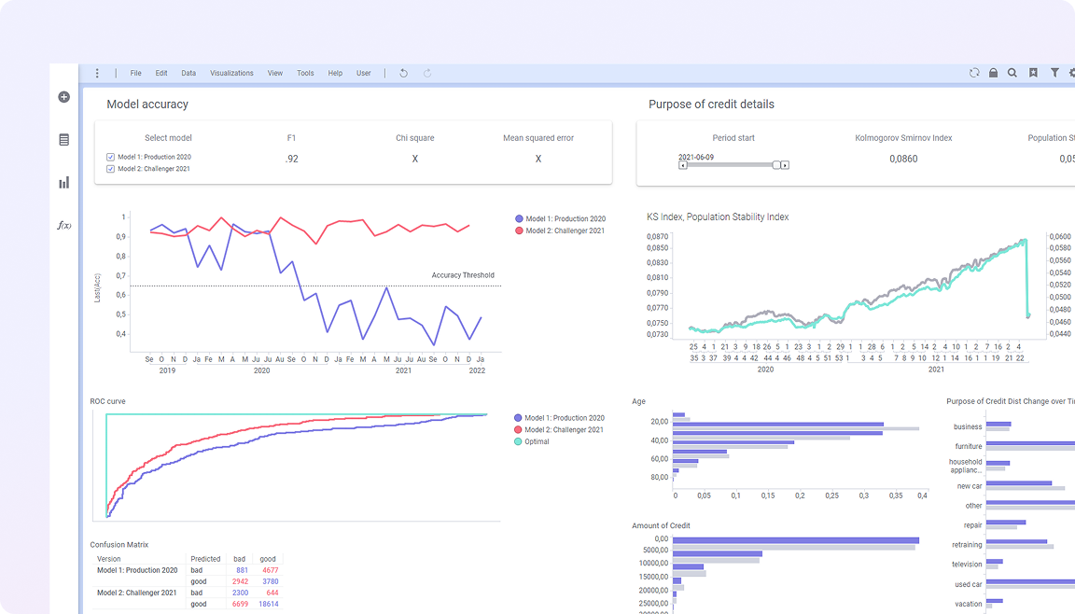Click the padlock icon in the toolbar
This screenshot has width=1075, height=614.
click(x=993, y=73)
